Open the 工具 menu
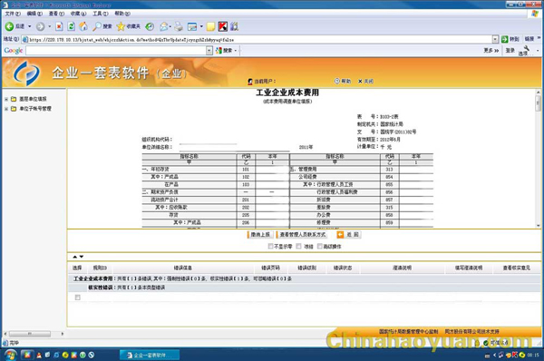Image resolution: width=544 pixels, height=361 pixels. coord(101,14)
